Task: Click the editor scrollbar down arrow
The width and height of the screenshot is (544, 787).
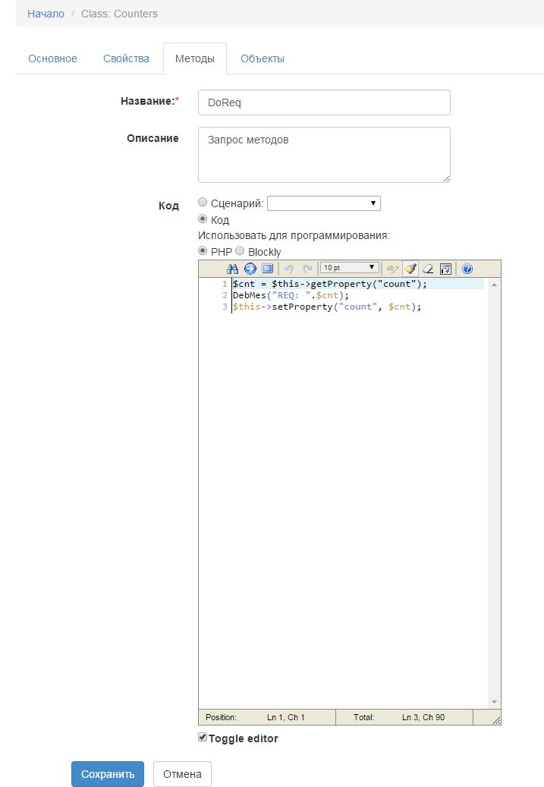Action: 495,702
